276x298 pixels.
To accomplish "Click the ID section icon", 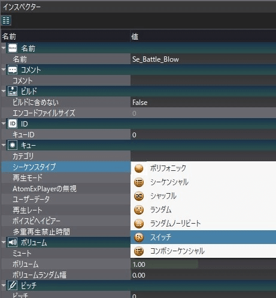I will [13, 124].
